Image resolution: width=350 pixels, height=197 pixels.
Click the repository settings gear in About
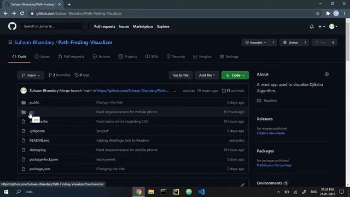click(x=326, y=74)
